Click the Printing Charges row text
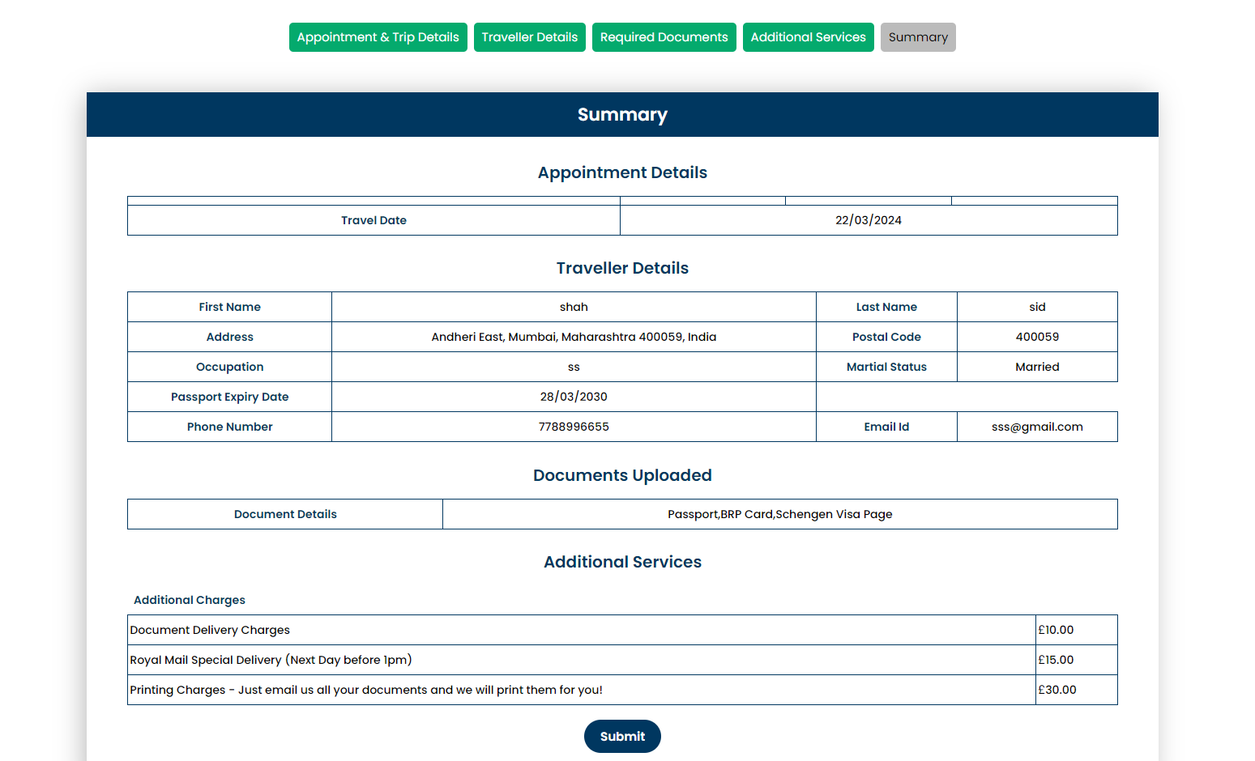This screenshot has height=761, width=1255. [x=365, y=690]
